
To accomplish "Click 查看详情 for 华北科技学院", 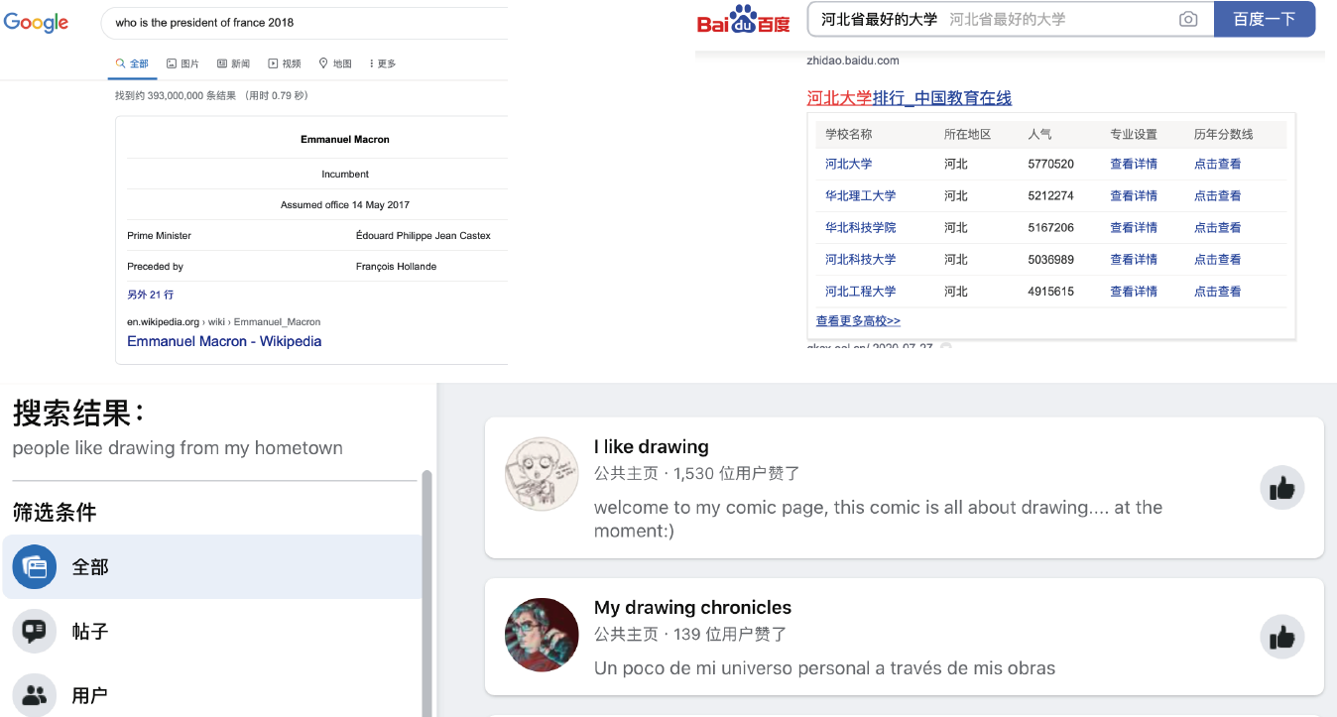I will [x=1134, y=227].
